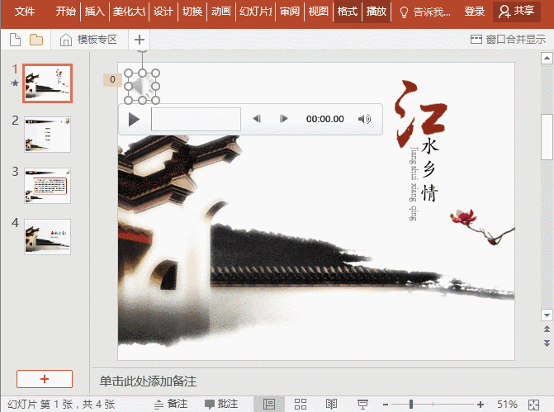
Task: Open the 插入 ribbon tab
Action: click(x=95, y=12)
